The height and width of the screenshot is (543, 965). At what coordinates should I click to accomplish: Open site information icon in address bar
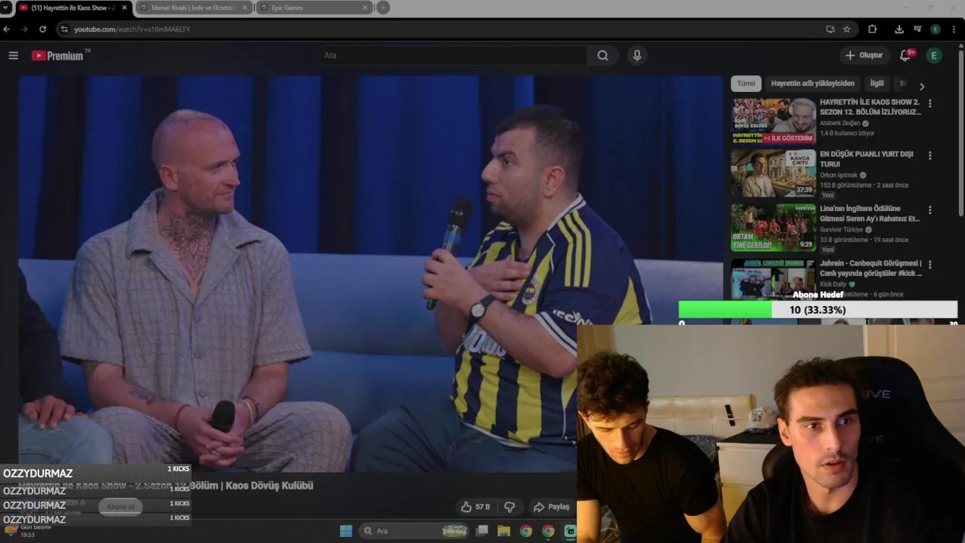point(64,29)
